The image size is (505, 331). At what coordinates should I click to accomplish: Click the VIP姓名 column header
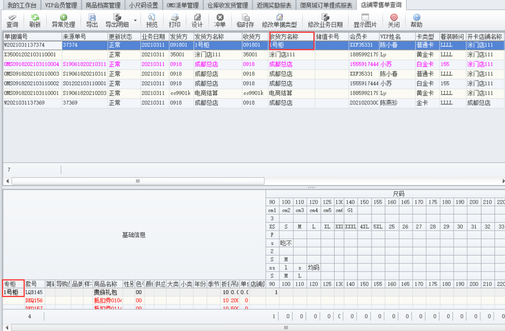click(397, 37)
